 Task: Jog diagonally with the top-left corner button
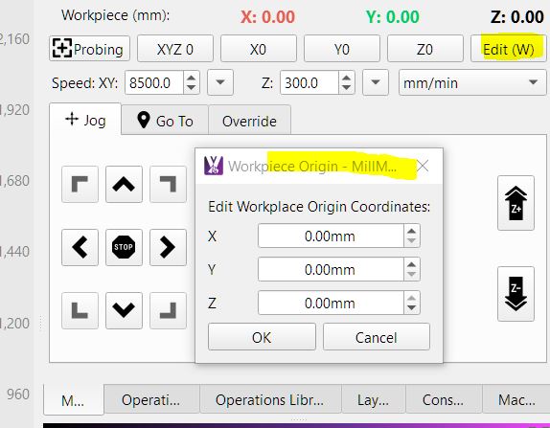click(x=80, y=184)
